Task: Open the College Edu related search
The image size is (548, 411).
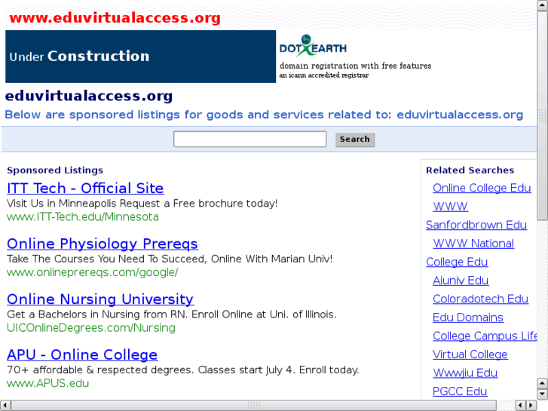Action: point(457,262)
